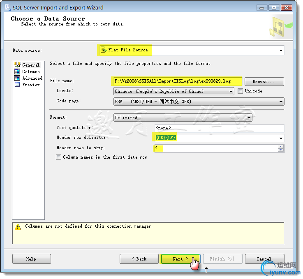Viewport: 303px width, 279px height.
Task: Click the File name input field
Action: pos(178,81)
